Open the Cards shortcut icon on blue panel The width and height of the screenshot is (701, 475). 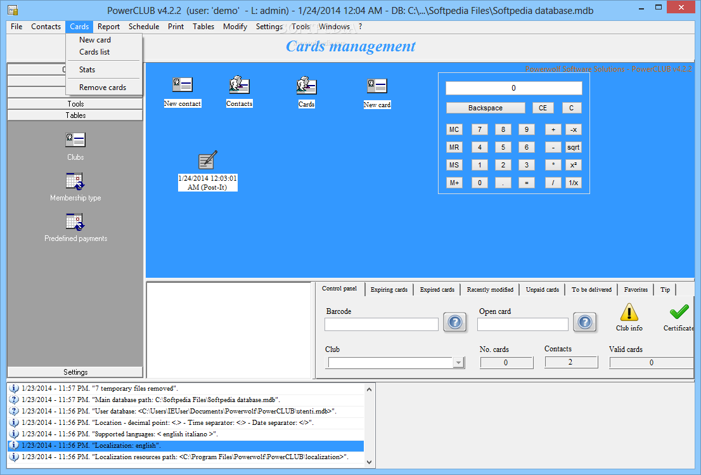click(x=306, y=86)
